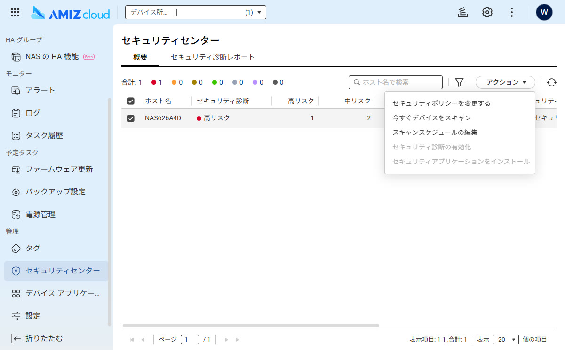This screenshot has width=565, height=350.
Task: Select 今すぐデバイスをスキャン menu item
Action: [x=431, y=118]
